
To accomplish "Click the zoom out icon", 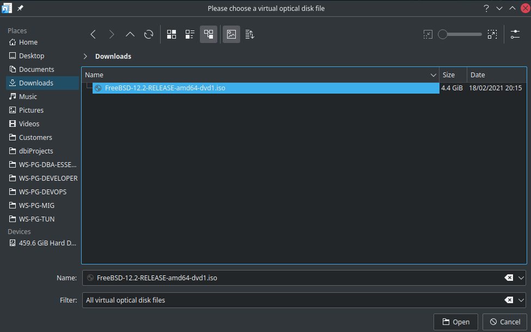I will [428, 34].
